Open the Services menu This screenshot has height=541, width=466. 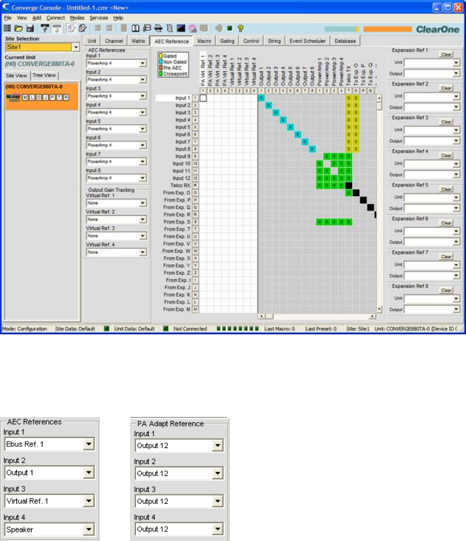coord(99,18)
